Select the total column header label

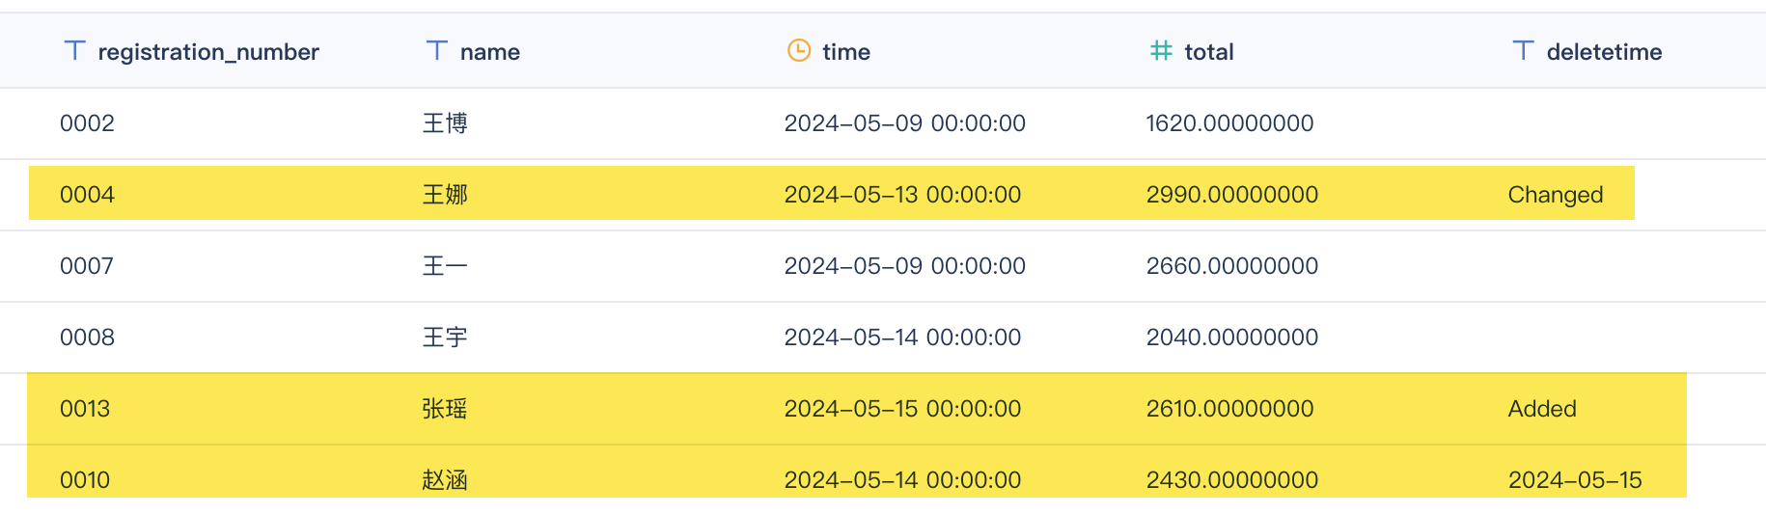[x=1209, y=52]
